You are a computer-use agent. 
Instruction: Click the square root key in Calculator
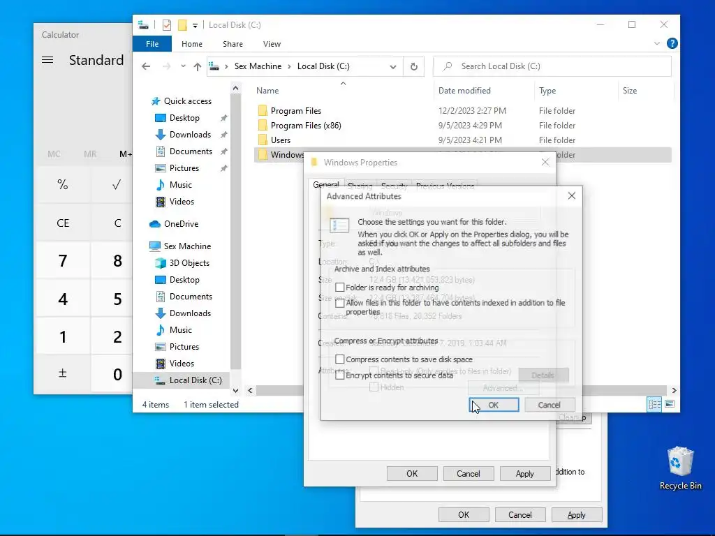pyautogui.click(x=117, y=184)
